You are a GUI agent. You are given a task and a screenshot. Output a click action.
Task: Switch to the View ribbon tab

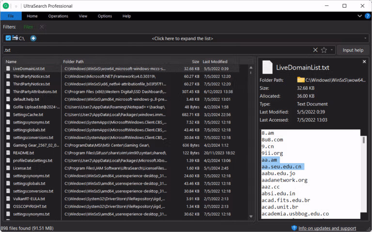pos(83,16)
